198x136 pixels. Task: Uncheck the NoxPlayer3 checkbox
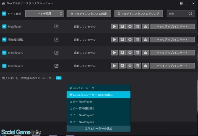[4, 66]
